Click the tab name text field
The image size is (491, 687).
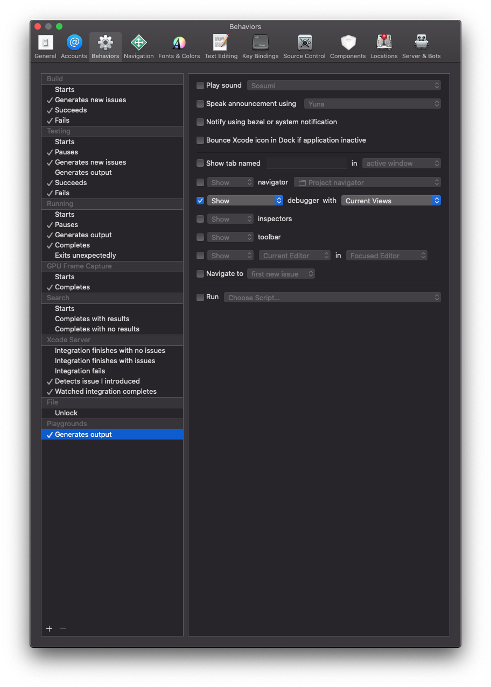point(307,163)
